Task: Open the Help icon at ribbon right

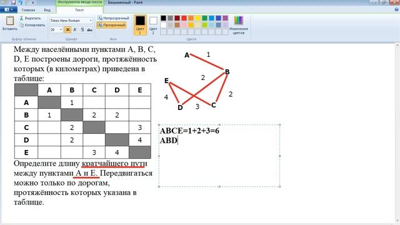Action: [396, 10]
